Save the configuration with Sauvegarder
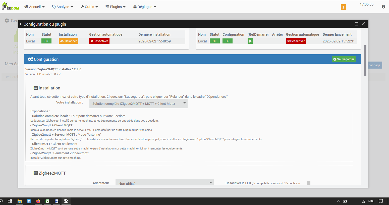Screen dimensions: 389x205 click(344, 59)
